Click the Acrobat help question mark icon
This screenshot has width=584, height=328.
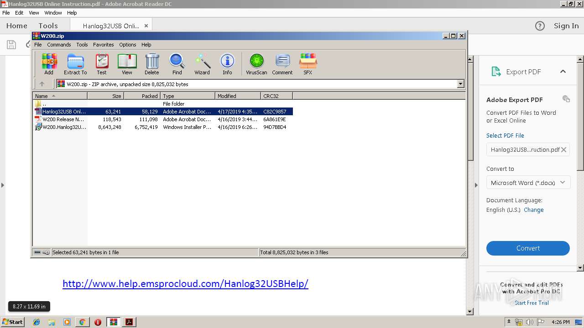[x=540, y=26]
